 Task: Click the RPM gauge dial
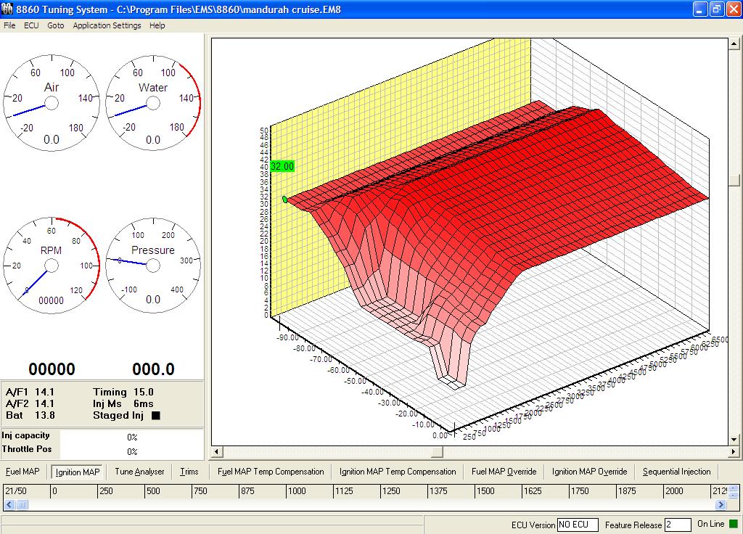click(52, 267)
